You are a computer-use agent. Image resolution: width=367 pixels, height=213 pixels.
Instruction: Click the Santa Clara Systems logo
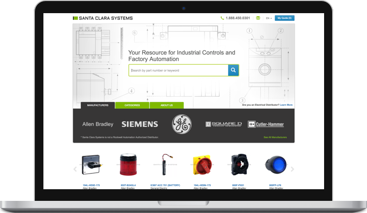click(103, 18)
